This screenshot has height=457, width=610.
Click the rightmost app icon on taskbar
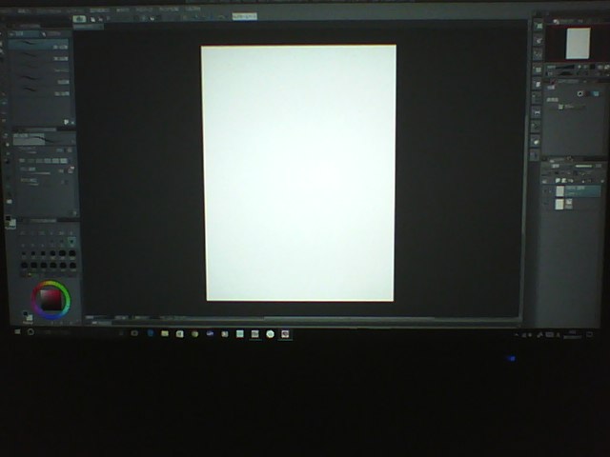284,334
